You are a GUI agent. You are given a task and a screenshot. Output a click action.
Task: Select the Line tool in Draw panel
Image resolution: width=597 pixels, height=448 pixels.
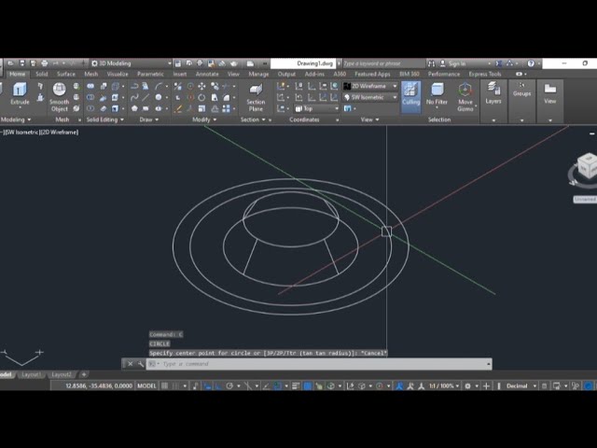pos(146,97)
